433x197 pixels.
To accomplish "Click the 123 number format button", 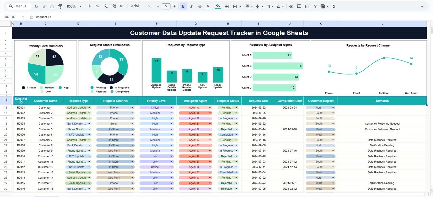I will coord(122,6).
